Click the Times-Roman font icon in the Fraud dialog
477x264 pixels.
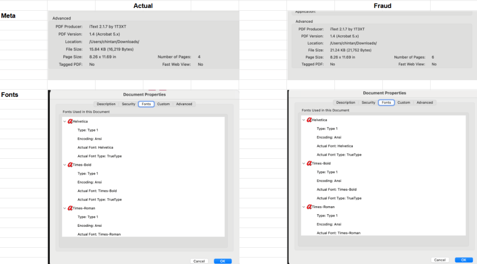pyautogui.click(x=309, y=207)
